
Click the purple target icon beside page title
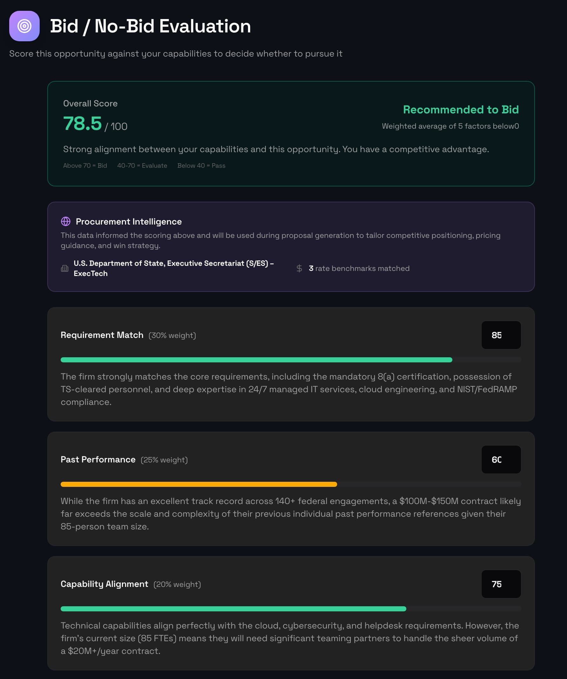24,26
